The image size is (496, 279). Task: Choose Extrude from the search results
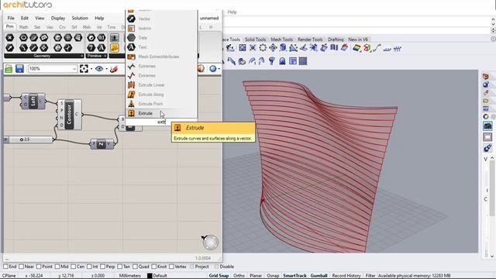[x=162, y=113]
